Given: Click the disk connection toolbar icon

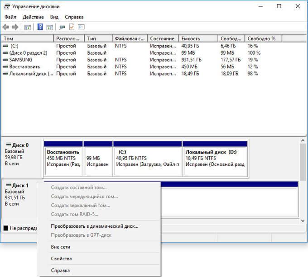Looking at the screenshot, I should 62,27.
